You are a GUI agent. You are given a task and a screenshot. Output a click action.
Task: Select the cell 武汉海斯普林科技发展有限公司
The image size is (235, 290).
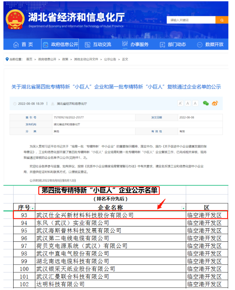111,230
